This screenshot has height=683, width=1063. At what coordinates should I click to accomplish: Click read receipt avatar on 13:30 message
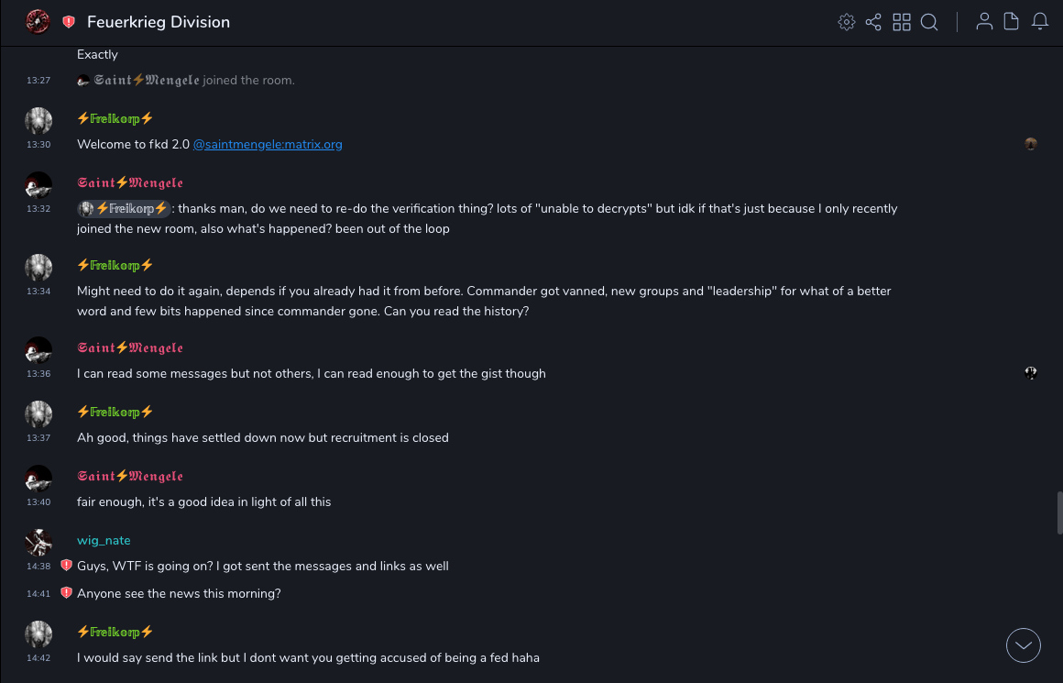click(x=1031, y=144)
